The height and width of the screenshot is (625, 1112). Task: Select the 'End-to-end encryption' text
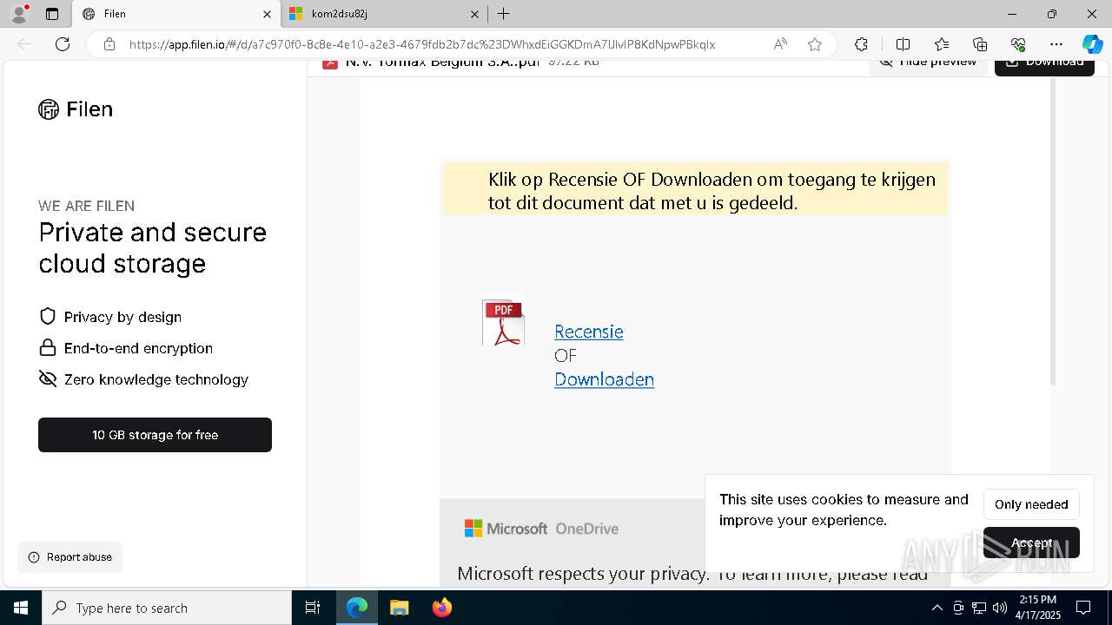click(138, 348)
